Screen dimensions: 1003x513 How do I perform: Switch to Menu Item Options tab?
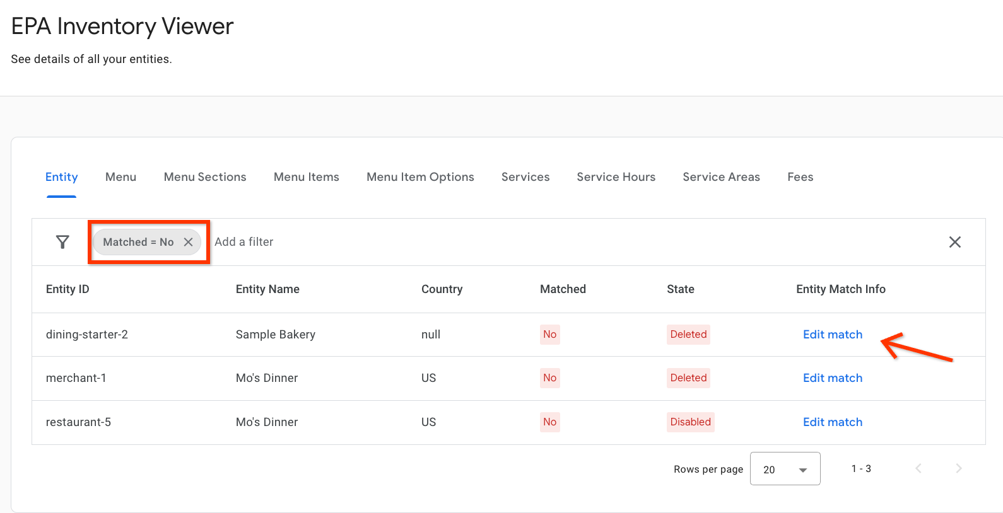click(420, 177)
